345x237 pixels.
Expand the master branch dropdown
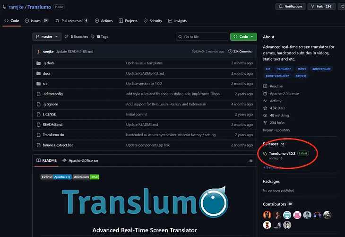47,36
